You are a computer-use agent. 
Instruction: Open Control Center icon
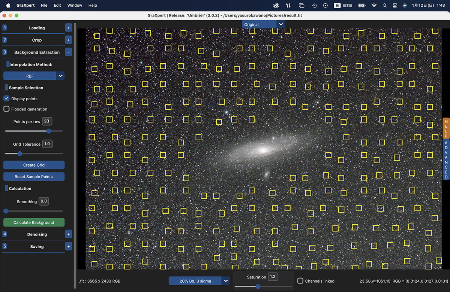(x=394, y=5)
